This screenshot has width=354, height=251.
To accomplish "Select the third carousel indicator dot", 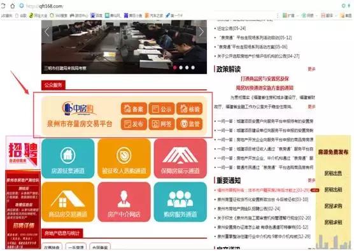I will click(x=187, y=68).
